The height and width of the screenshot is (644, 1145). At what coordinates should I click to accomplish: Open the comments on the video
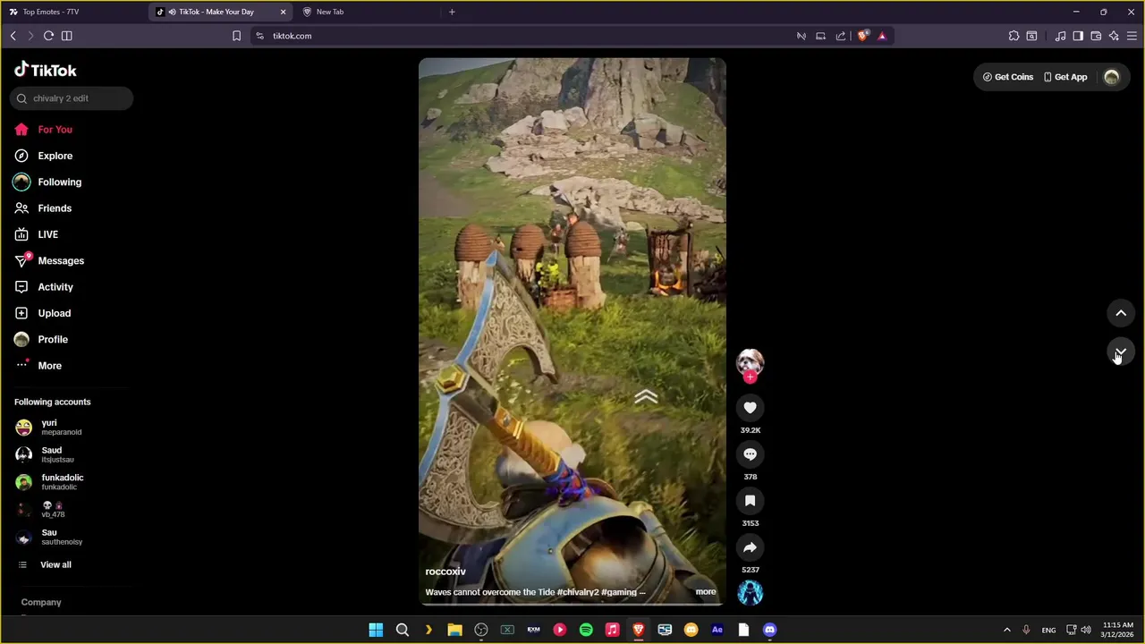click(750, 454)
